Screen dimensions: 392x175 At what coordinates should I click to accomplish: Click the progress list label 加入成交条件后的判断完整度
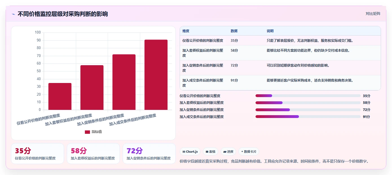[x=202, y=117]
